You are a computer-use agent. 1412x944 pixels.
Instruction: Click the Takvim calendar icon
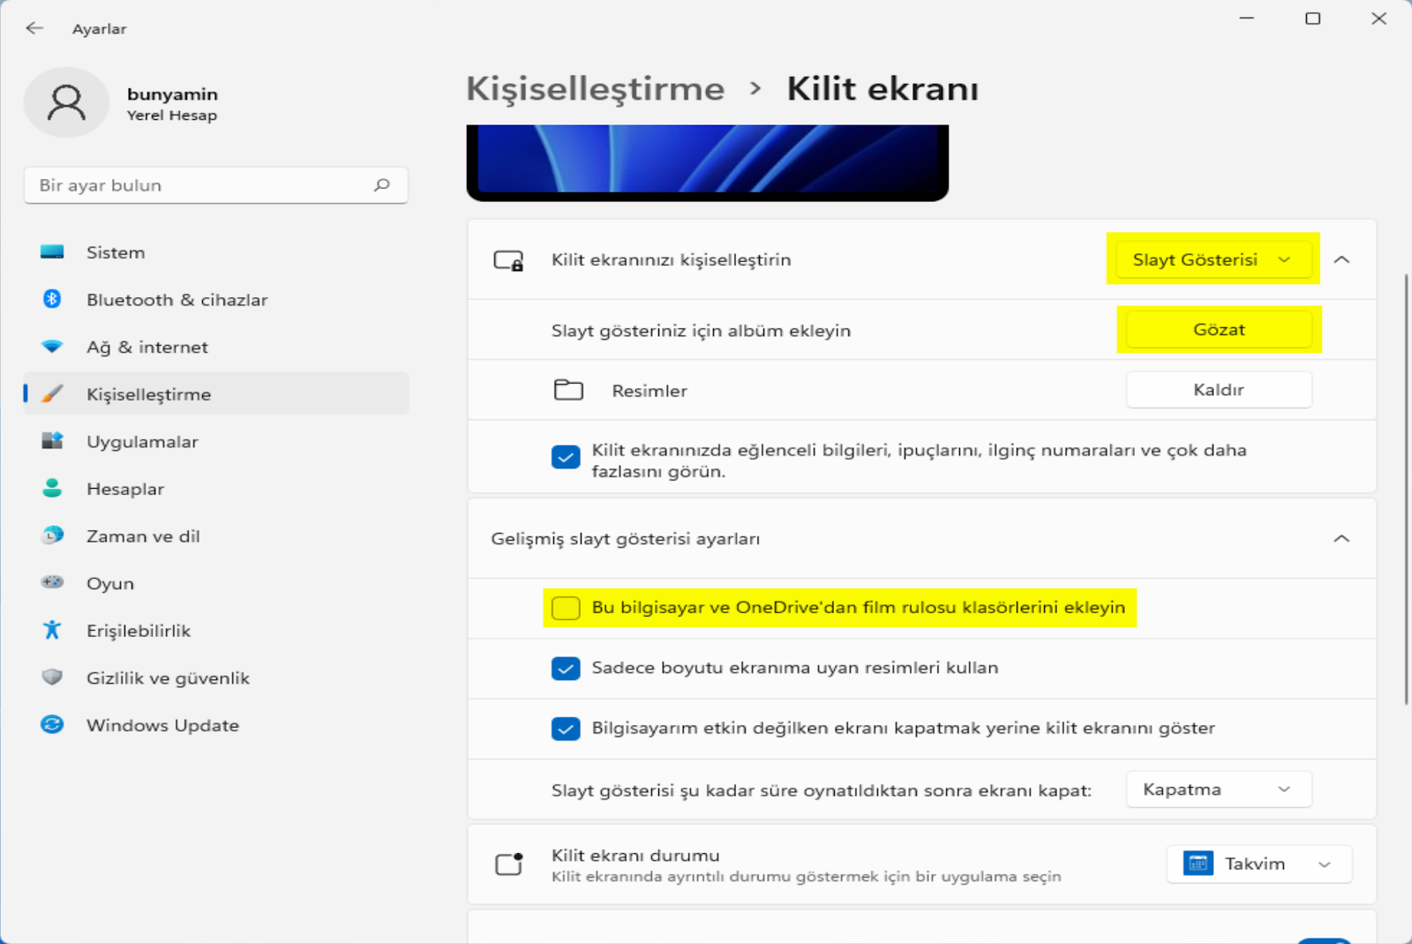click(1198, 864)
